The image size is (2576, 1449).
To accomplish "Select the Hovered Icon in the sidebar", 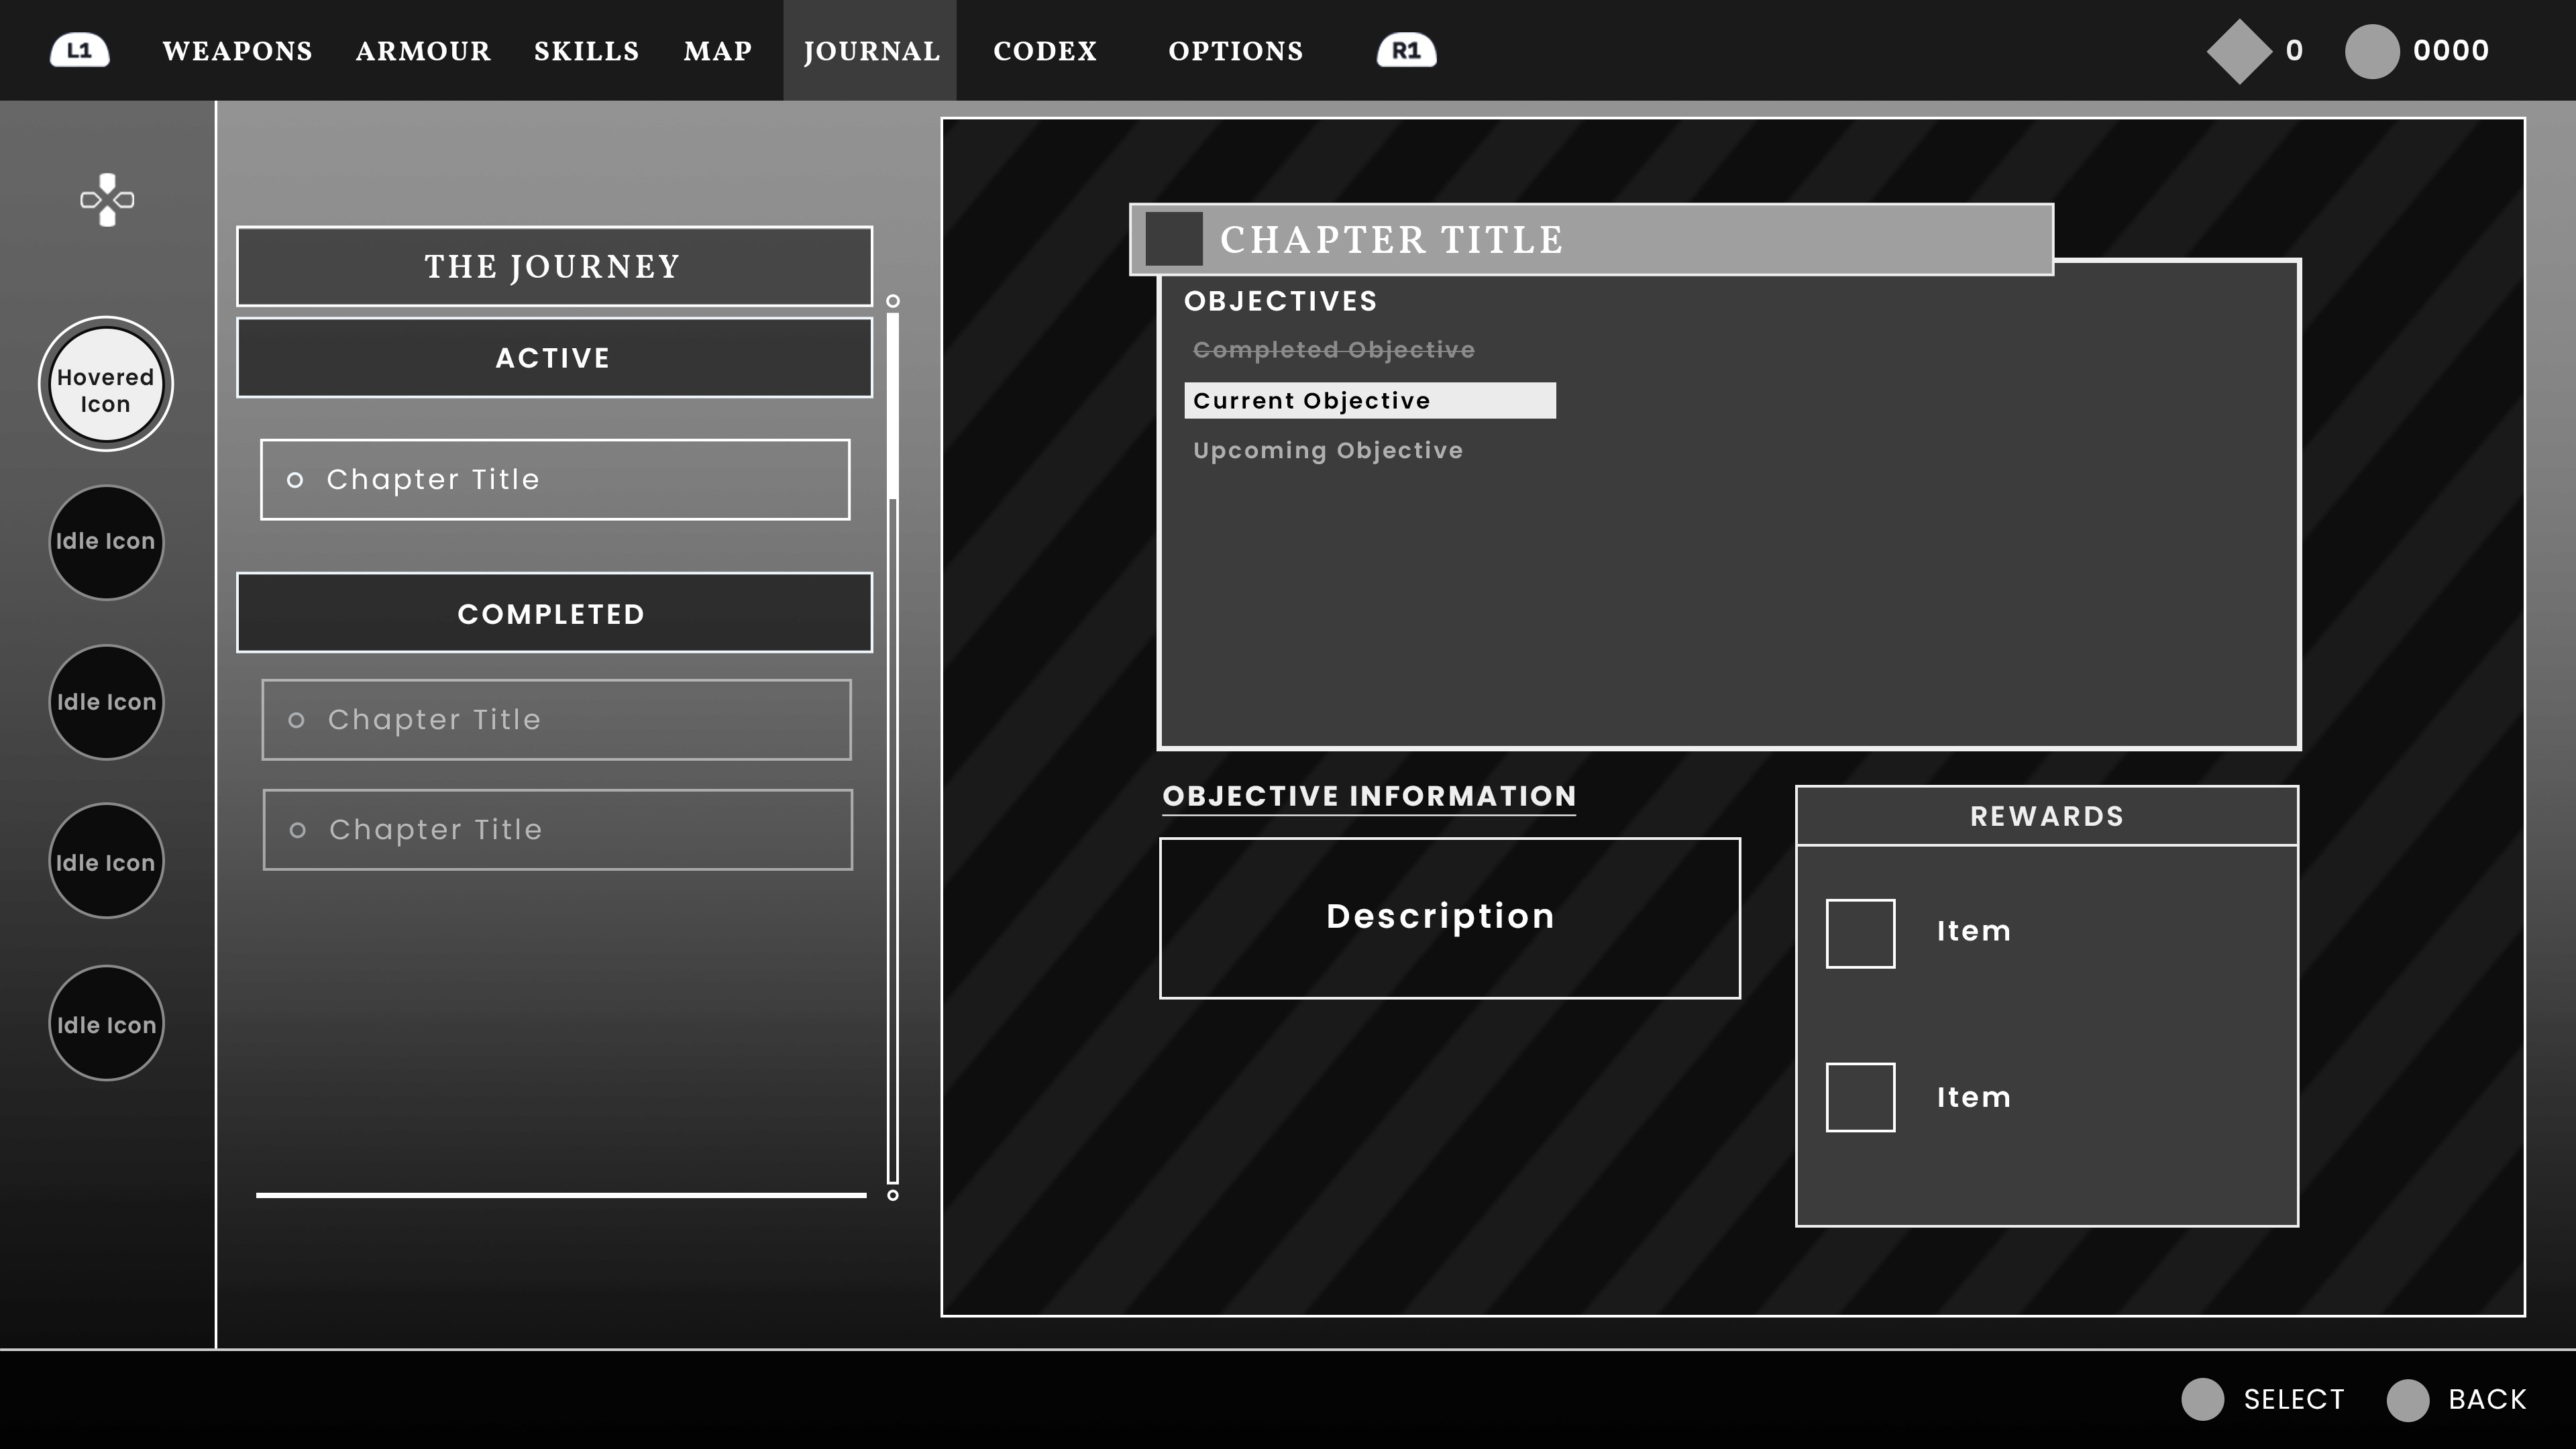I will 105,384.
